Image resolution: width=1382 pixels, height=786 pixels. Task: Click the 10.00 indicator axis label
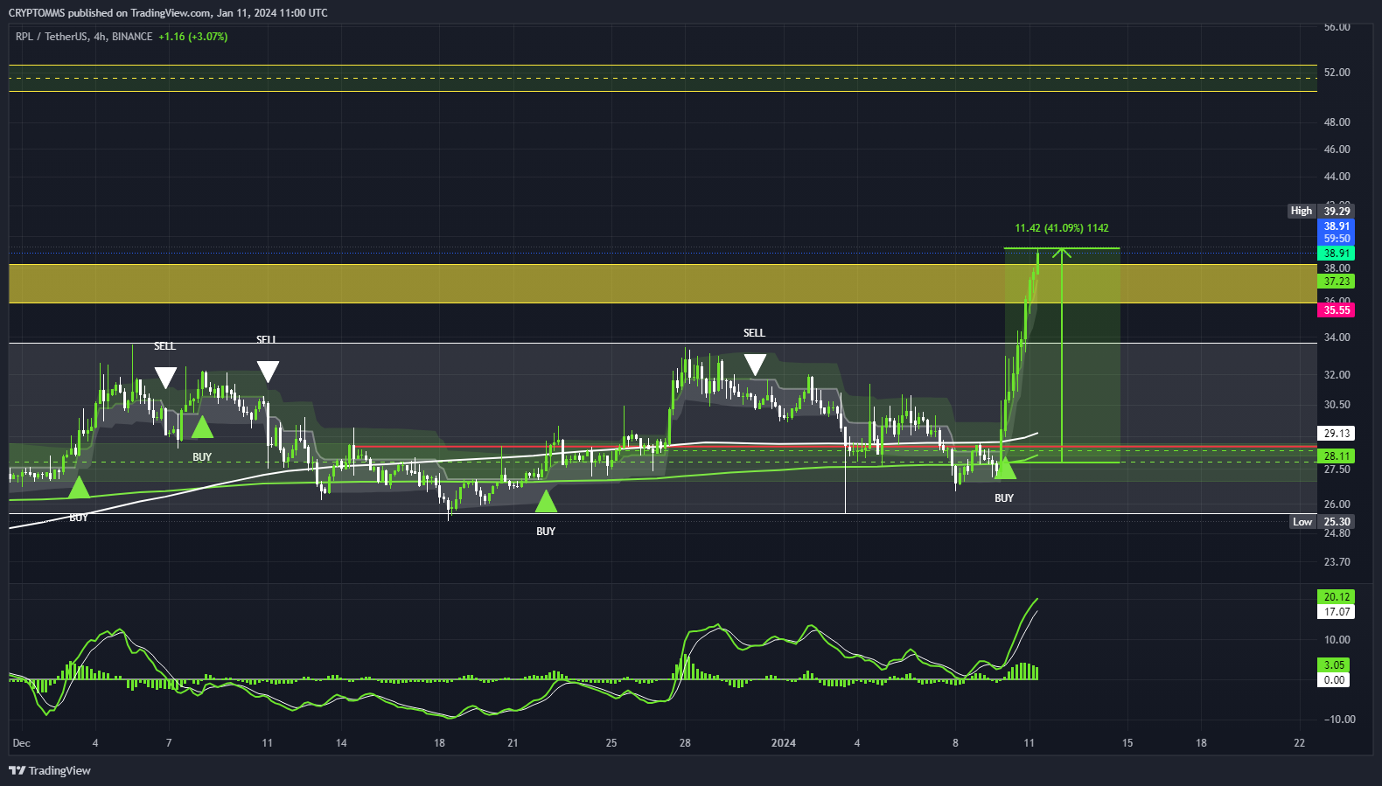pos(1337,640)
